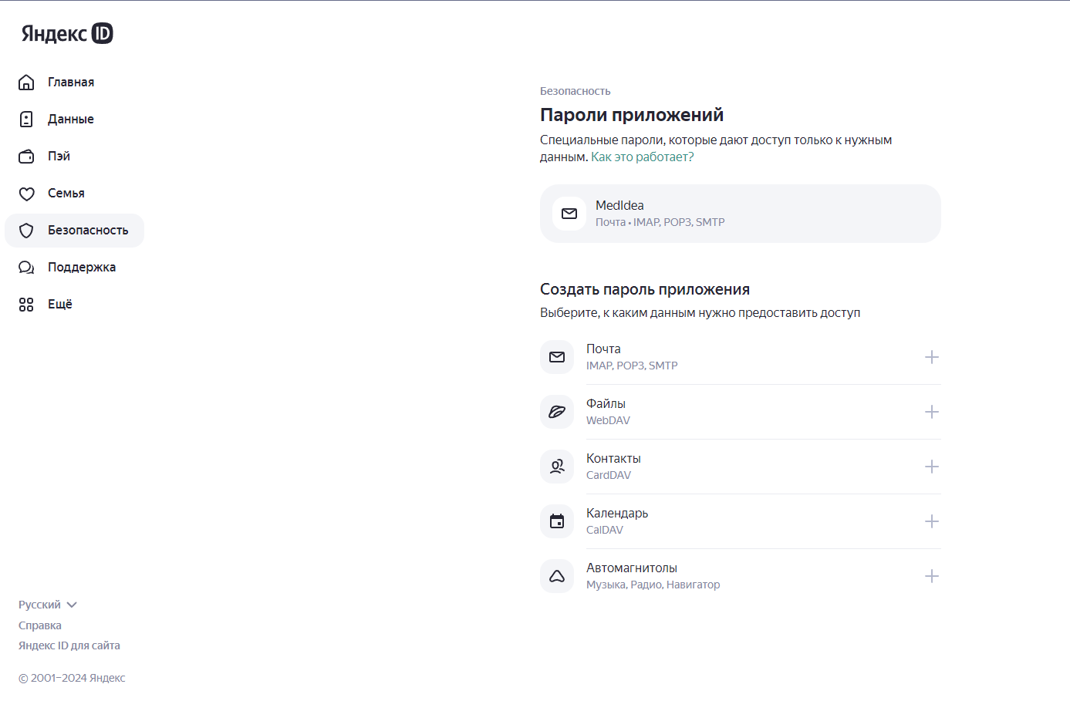Image resolution: width=1070 pixels, height=701 pixels.
Task: Click the Файлы disk icon
Action: (557, 412)
